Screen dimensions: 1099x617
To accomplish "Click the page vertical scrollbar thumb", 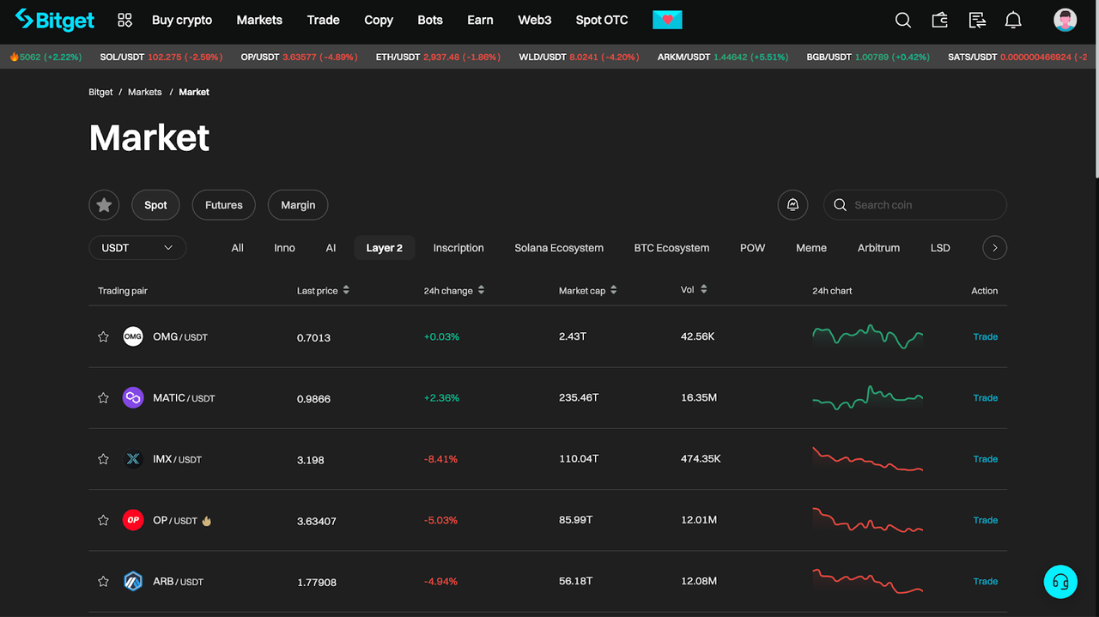I will (x=1096, y=89).
